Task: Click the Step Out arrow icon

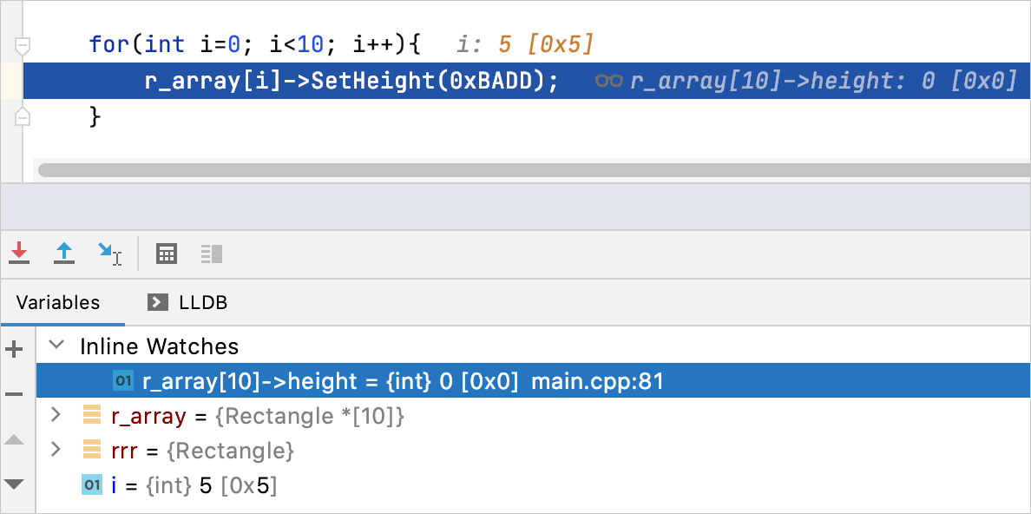Action: [x=64, y=254]
